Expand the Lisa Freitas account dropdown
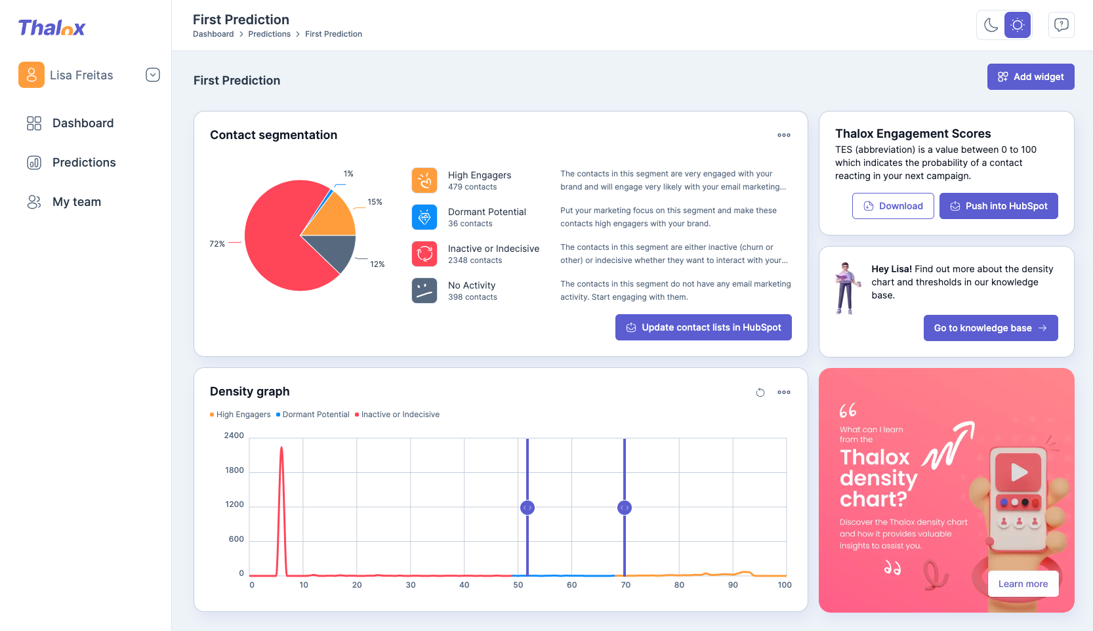Screen dimensions: 1093x631 [152, 75]
